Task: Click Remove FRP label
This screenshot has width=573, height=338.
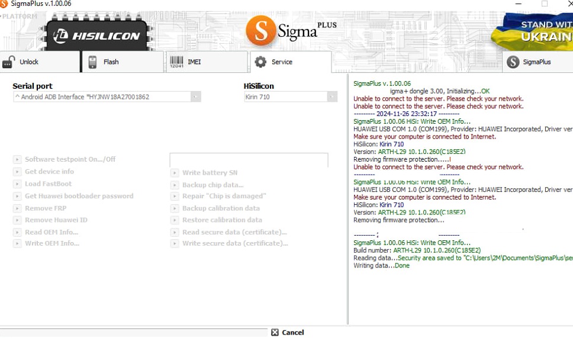Action: (x=46, y=208)
